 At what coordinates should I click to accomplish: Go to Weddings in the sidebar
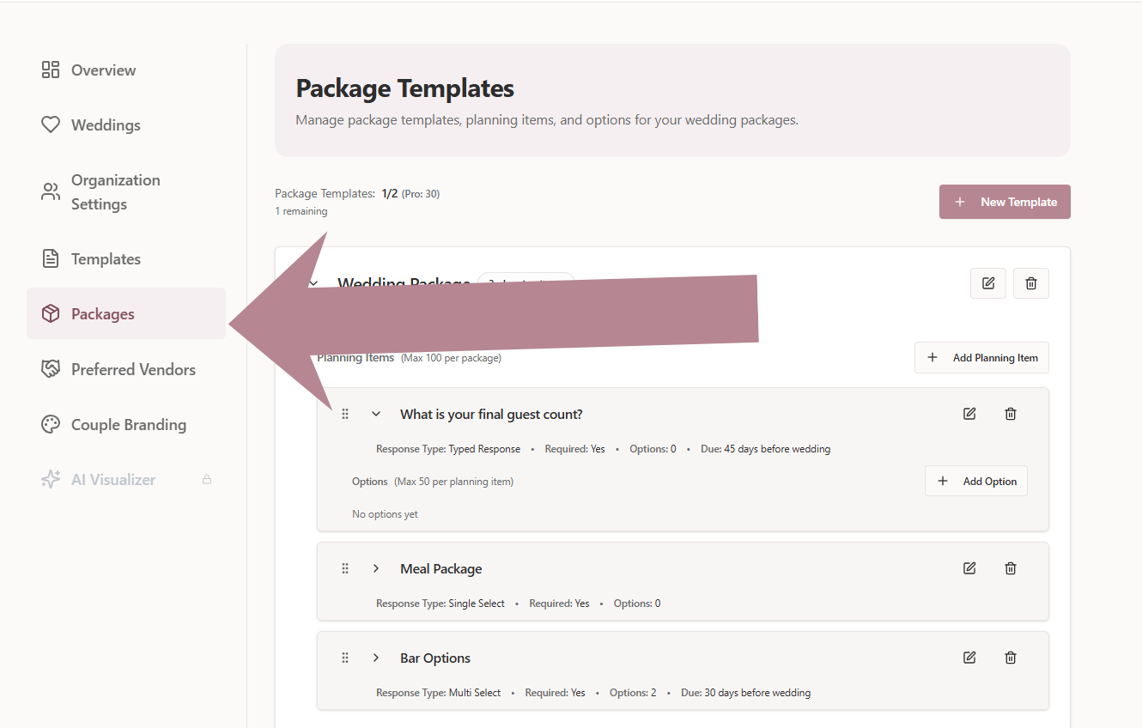tap(105, 125)
